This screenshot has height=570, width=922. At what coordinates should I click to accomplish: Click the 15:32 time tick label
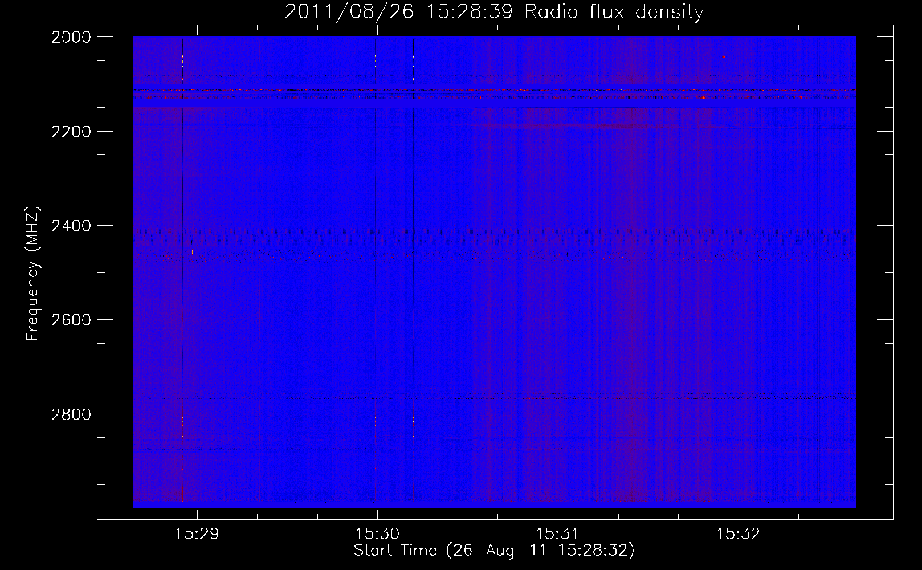(x=739, y=534)
